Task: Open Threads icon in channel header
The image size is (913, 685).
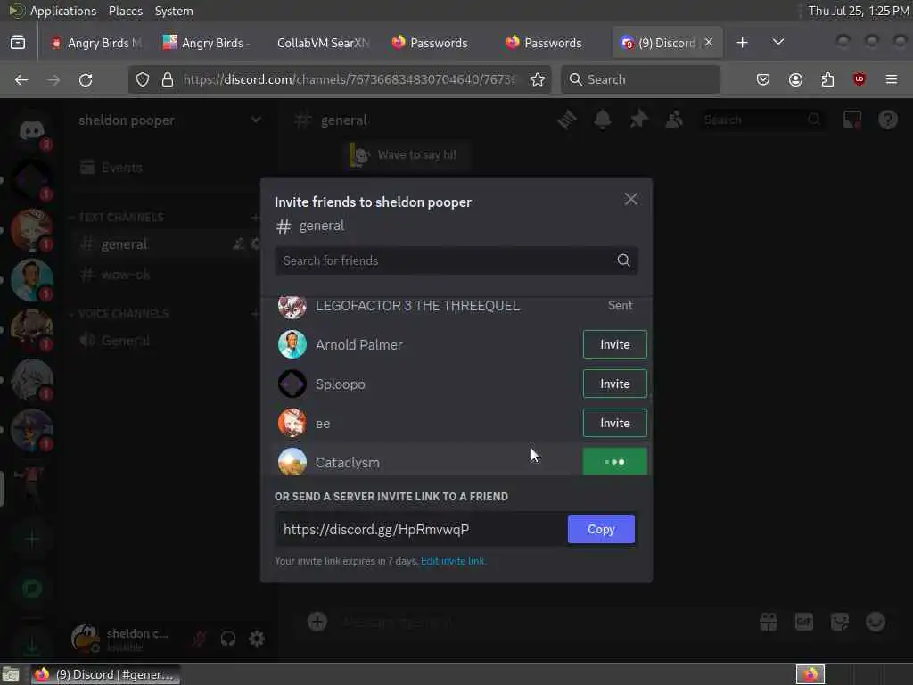Action: coord(566,120)
